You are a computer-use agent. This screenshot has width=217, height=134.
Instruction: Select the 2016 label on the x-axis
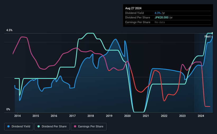tap(54, 116)
